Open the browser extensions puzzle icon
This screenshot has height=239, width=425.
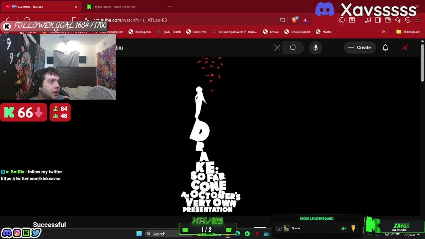click(342, 20)
